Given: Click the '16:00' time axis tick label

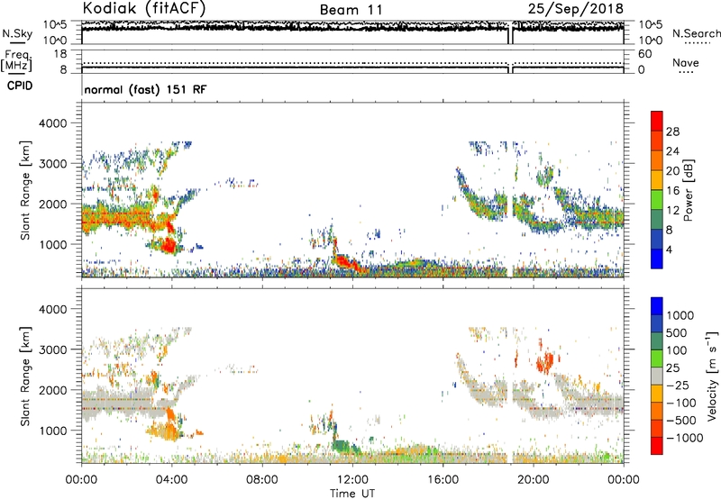Looking at the screenshot, I should pyautogui.click(x=443, y=480).
